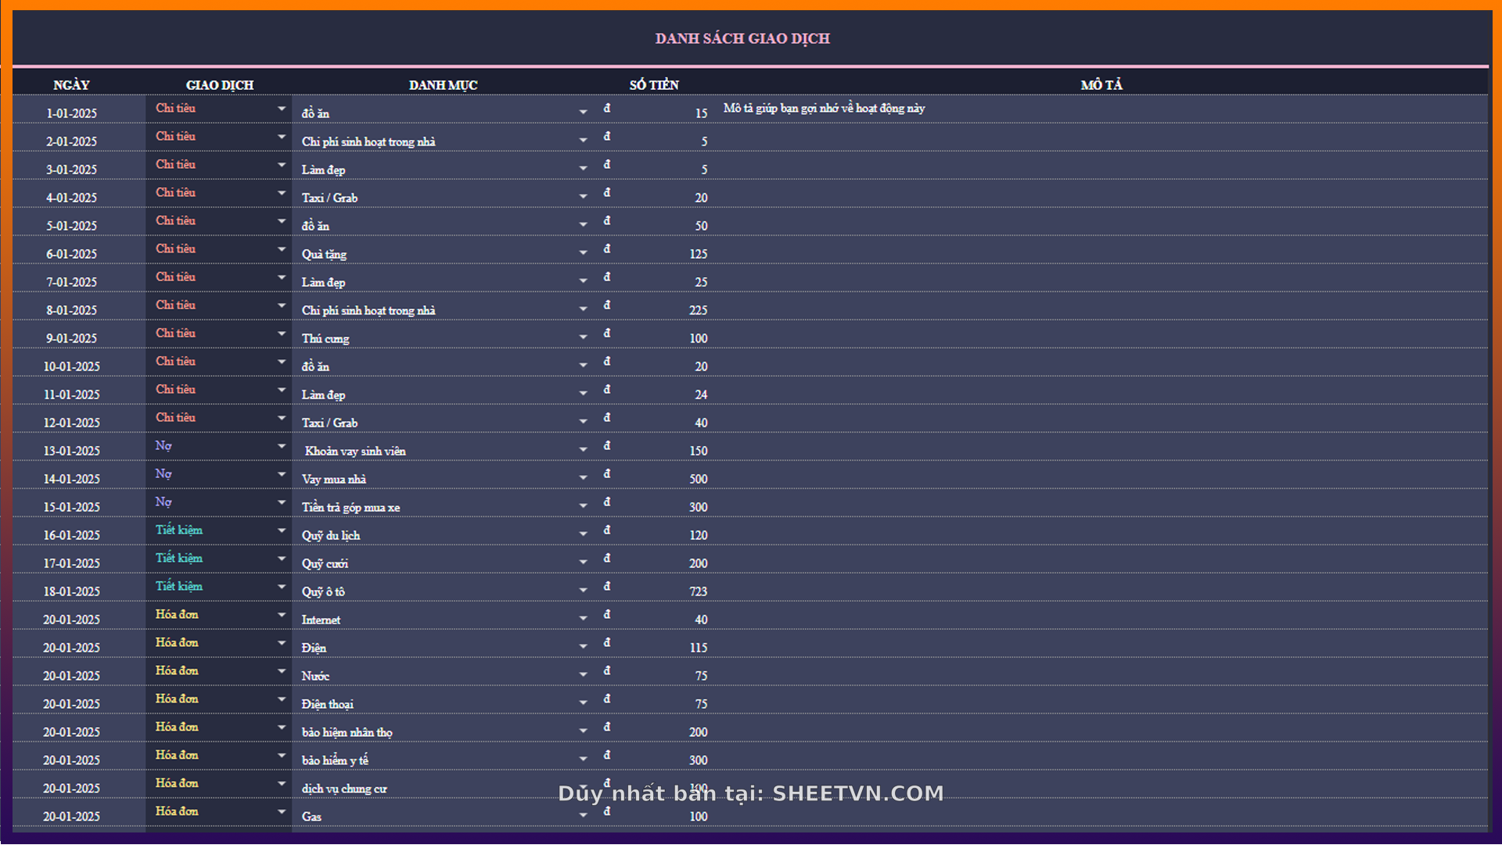The height and width of the screenshot is (845, 1502).
Task: Click the SỐ TIỀN column header
Action: pos(654,84)
